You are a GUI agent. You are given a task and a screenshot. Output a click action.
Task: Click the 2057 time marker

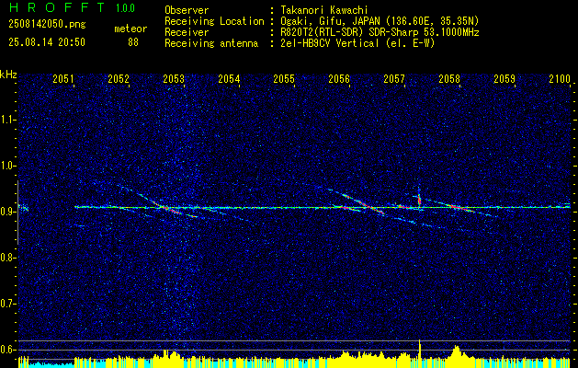coord(394,79)
